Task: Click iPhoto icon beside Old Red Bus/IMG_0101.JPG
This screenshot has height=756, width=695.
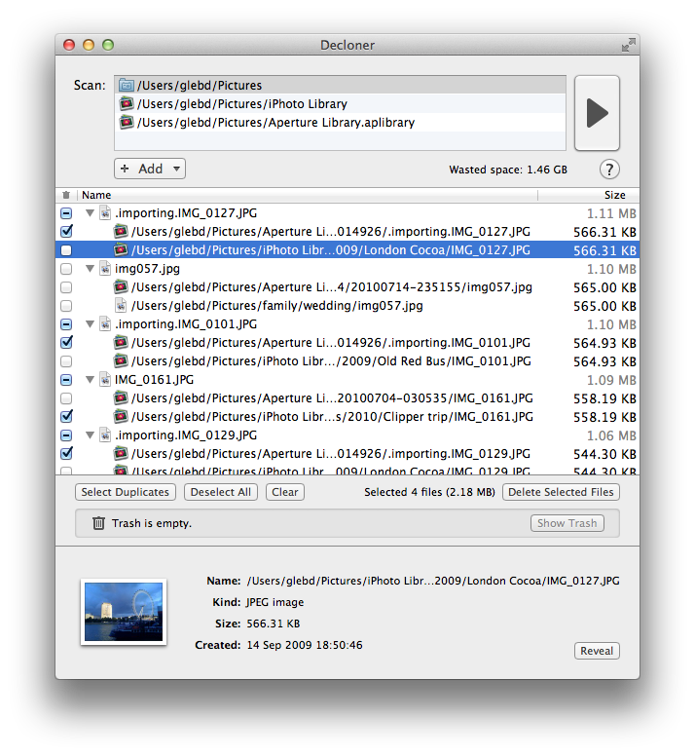Action: (x=121, y=360)
